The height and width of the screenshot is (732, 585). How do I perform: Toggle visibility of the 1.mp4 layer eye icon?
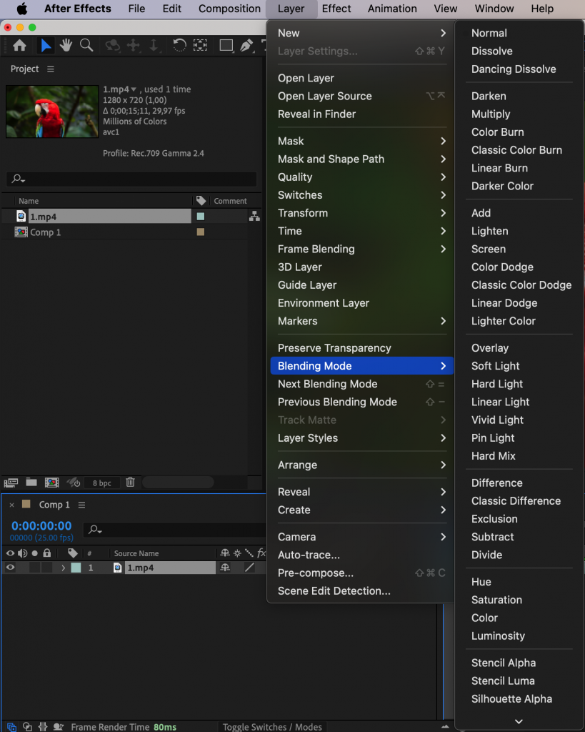point(11,568)
